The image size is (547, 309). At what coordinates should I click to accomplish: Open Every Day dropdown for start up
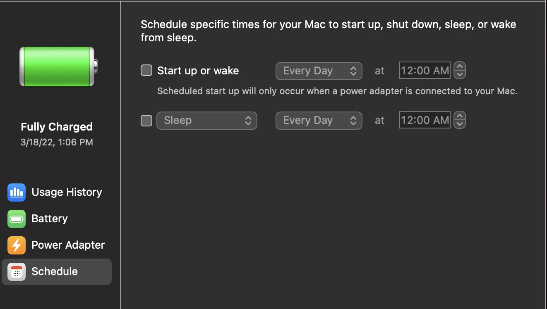pyautogui.click(x=319, y=71)
